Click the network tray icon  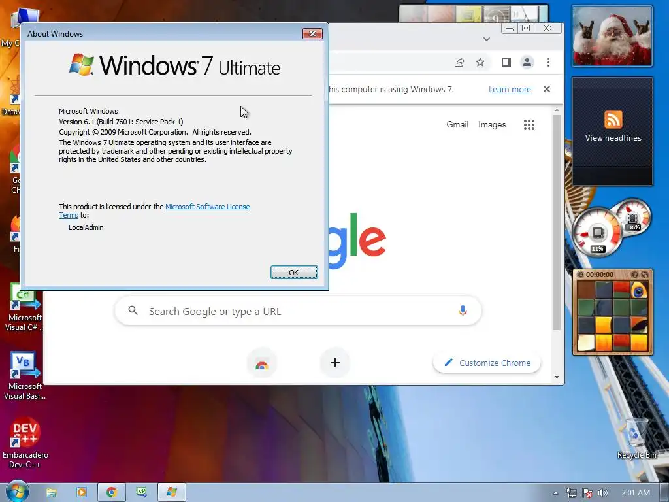(571, 493)
